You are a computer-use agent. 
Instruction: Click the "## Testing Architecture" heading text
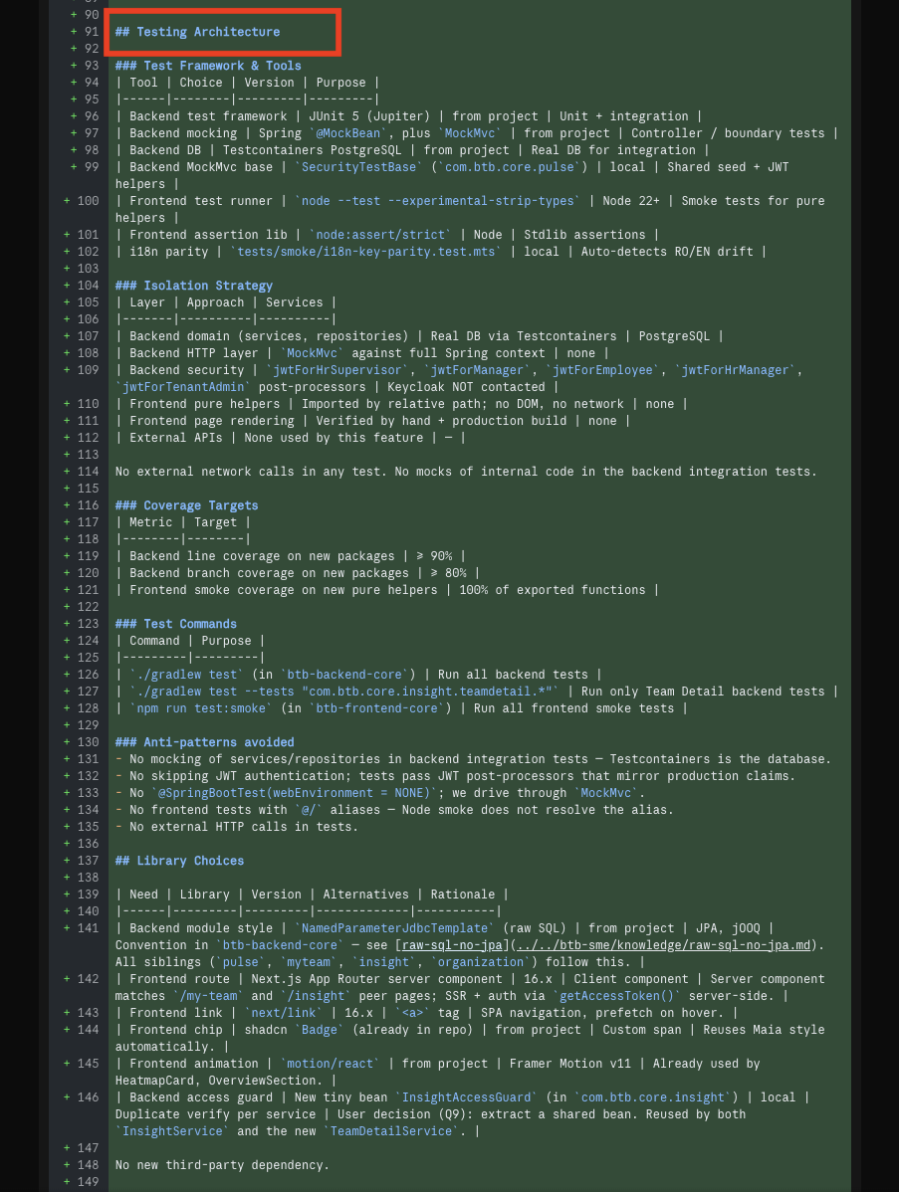[198, 32]
